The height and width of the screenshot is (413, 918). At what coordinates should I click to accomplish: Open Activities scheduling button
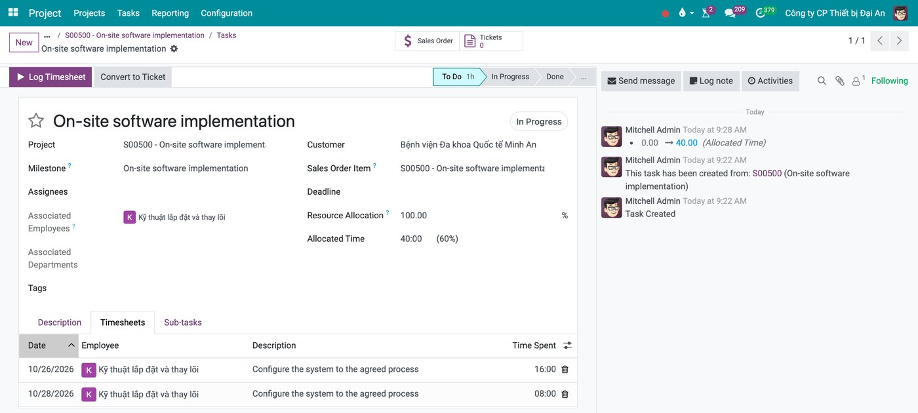(770, 81)
